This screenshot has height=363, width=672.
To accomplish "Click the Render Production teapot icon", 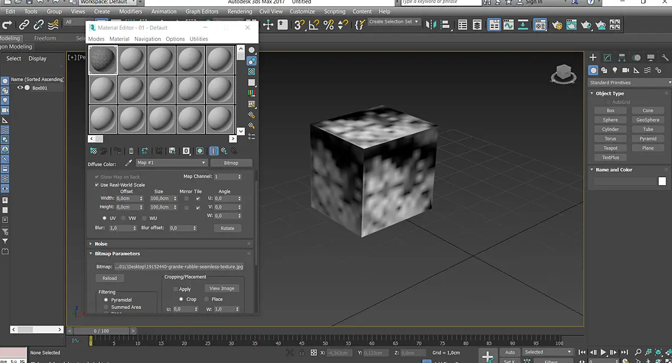I will [586, 25].
